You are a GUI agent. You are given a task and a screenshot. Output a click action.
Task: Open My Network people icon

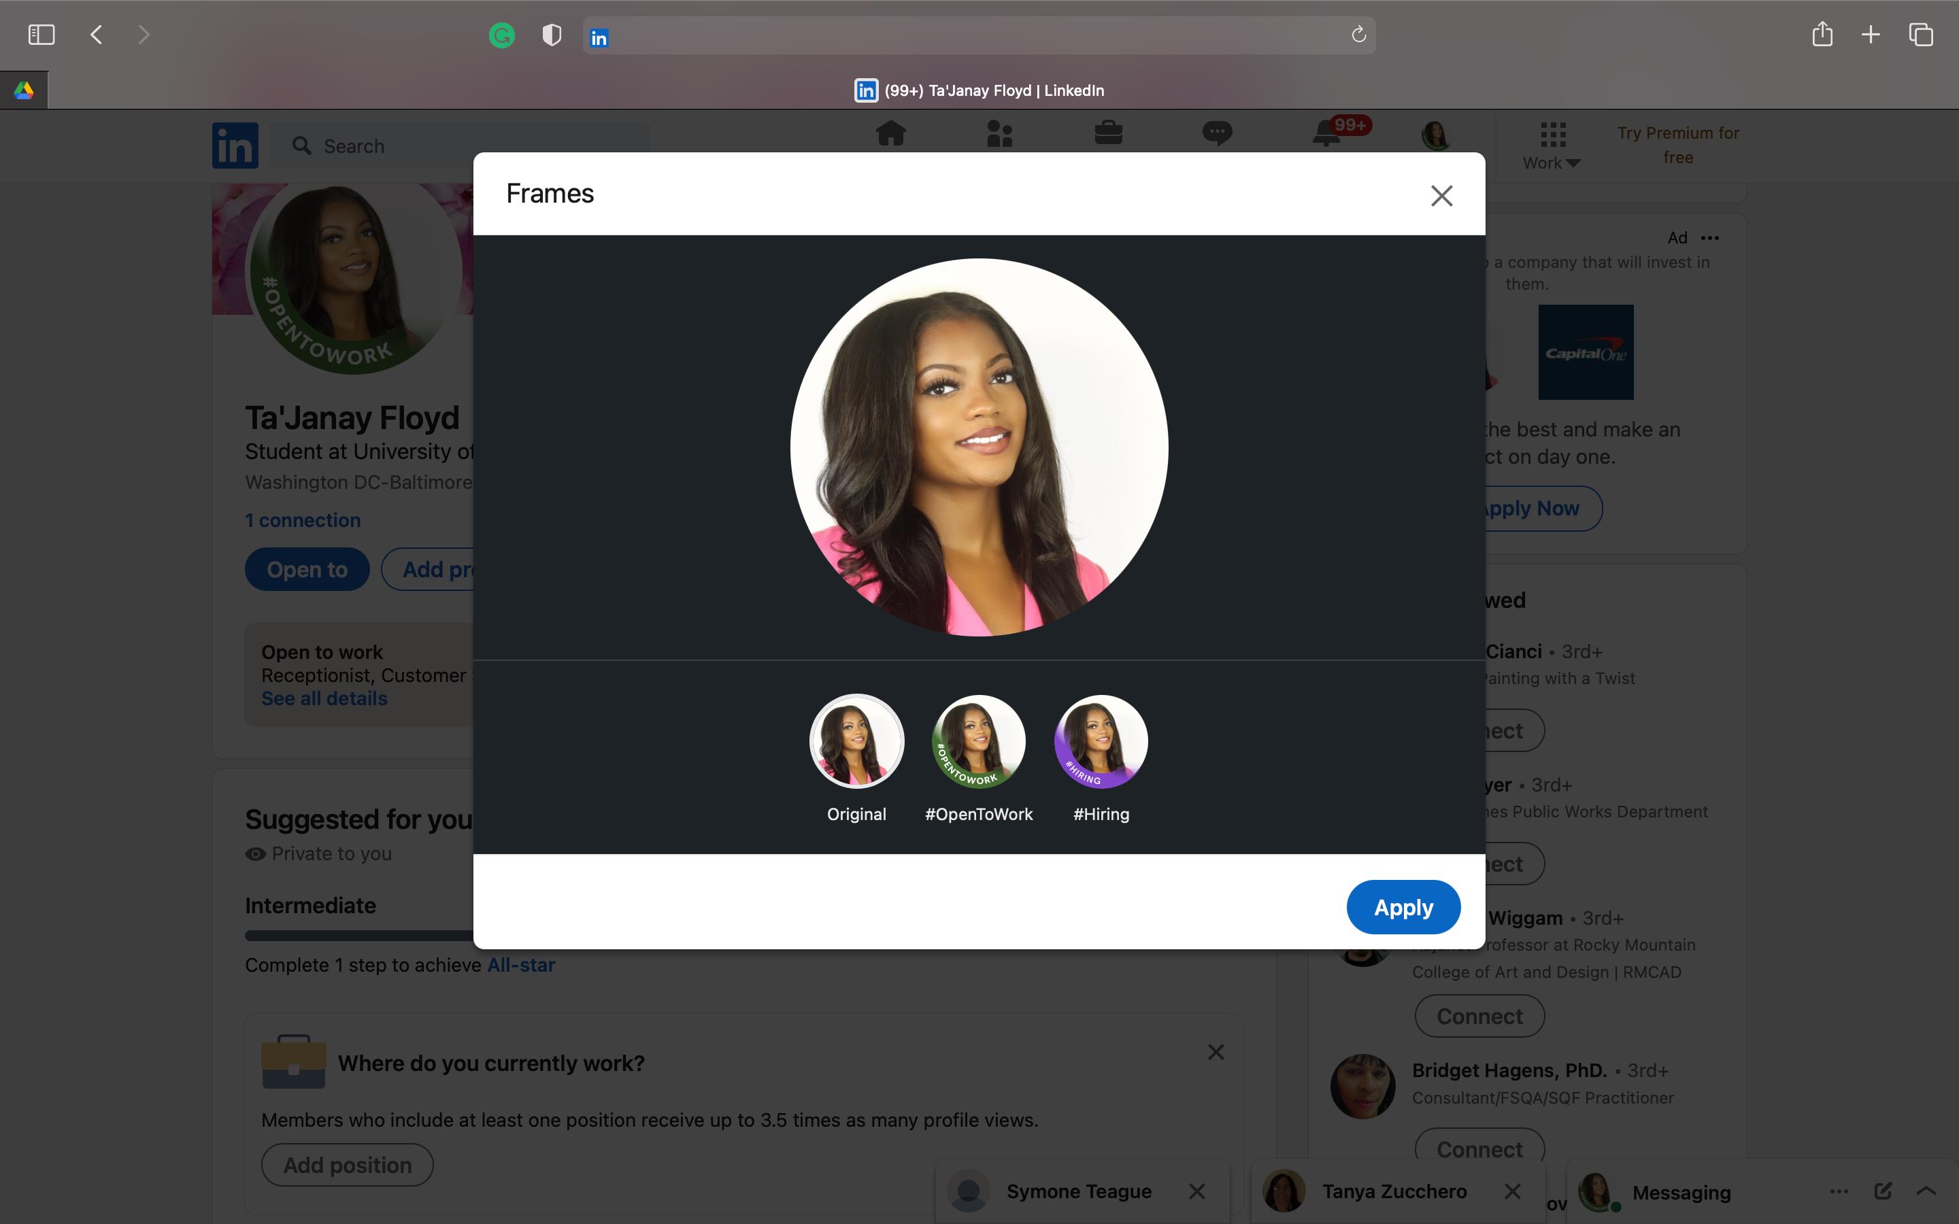(1000, 133)
